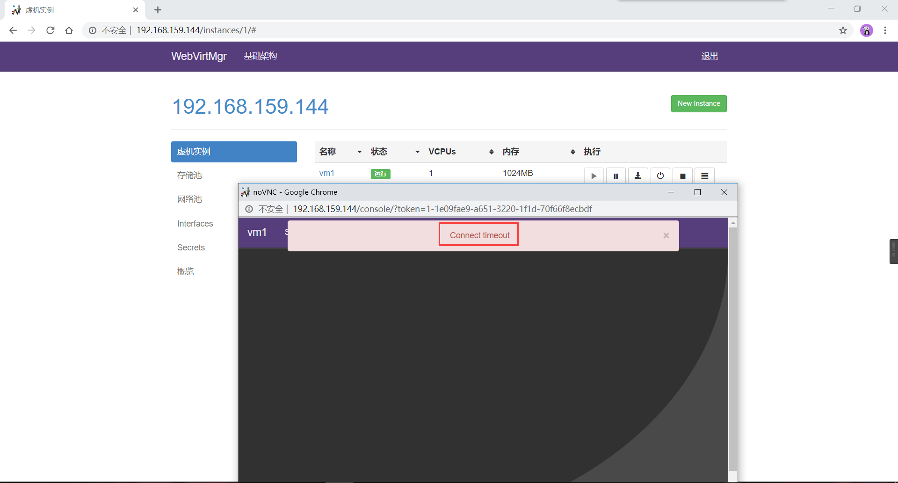Click the 192.168.159.144 heading link
This screenshot has width=898, height=483.
click(251, 107)
